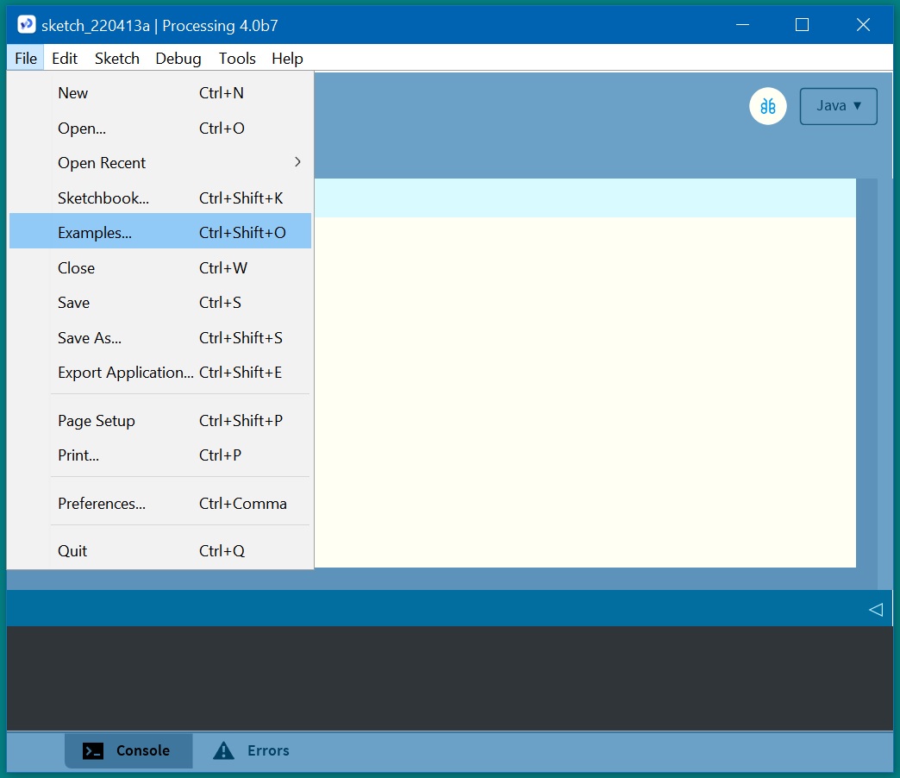Viewport: 900px width, 778px height.
Task: Open the Debug menu
Action: (x=178, y=59)
